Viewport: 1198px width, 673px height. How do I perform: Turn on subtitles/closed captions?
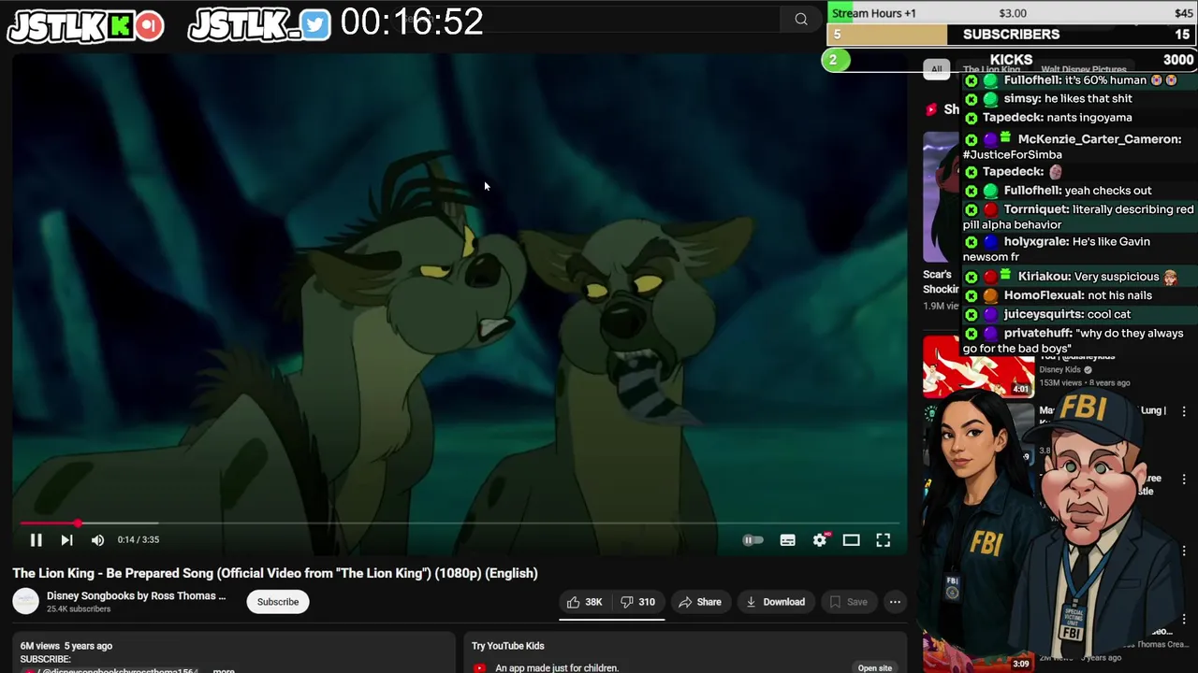[788, 540]
